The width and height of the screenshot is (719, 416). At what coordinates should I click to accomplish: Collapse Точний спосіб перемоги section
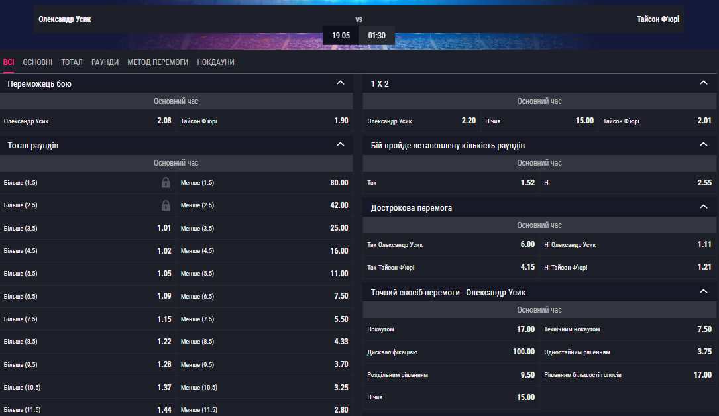(704, 291)
